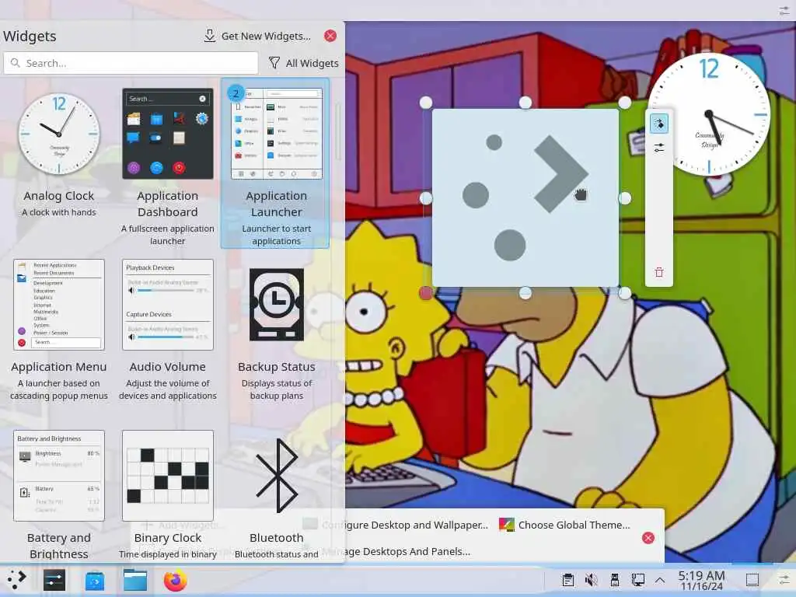Choose the Audio Volume widget preview
Screen dimensions: 796x597
168,305
